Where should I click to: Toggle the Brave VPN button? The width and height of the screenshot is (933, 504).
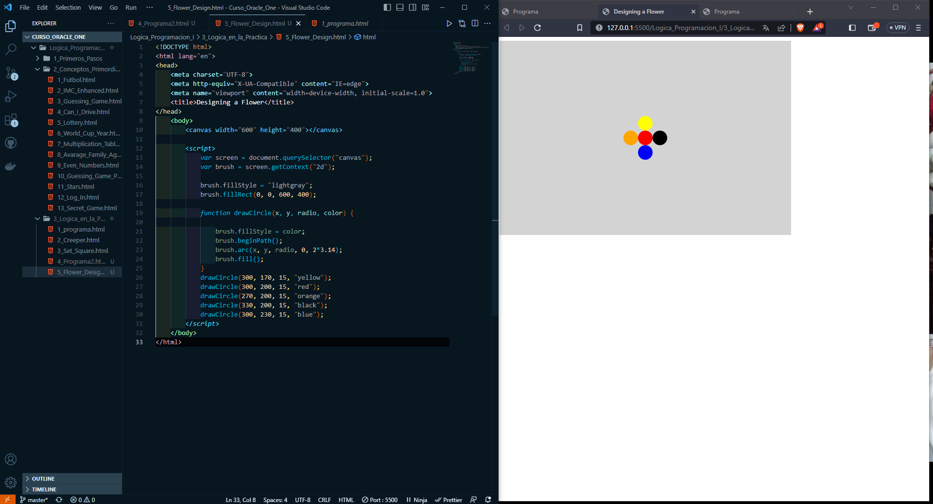pyautogui.click(x=898, y=28)
